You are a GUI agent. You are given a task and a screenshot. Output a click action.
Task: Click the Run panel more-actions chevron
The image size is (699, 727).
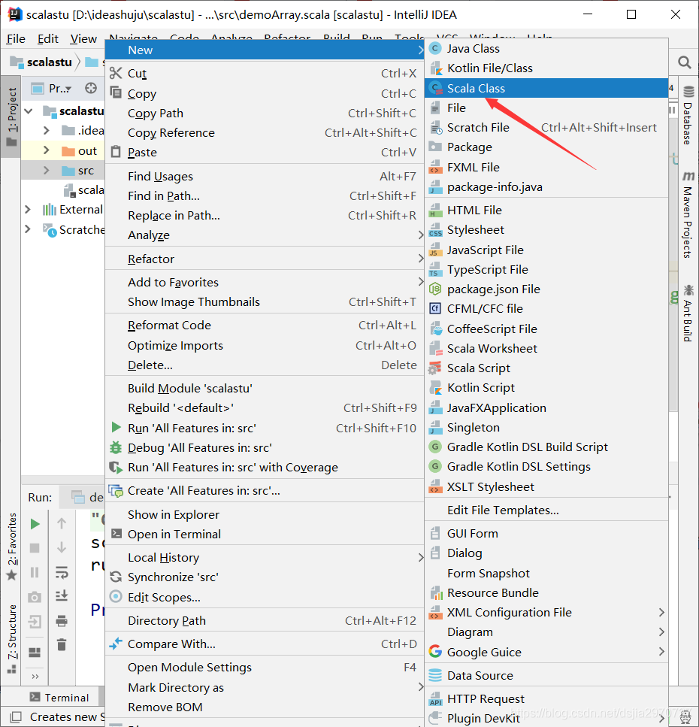click(x=35, y=677)
